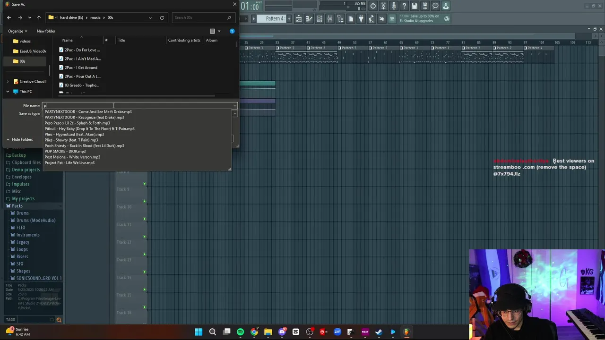The width and height of the screenshot is (605, 340).
Task: Expand the Creative Cloud Files tree node
Action: coord(8,82)
